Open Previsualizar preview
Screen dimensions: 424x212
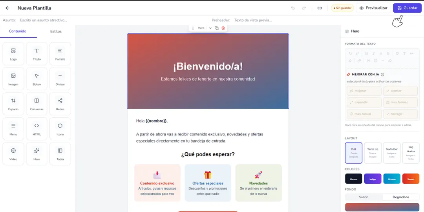click(x=373, y=8)
